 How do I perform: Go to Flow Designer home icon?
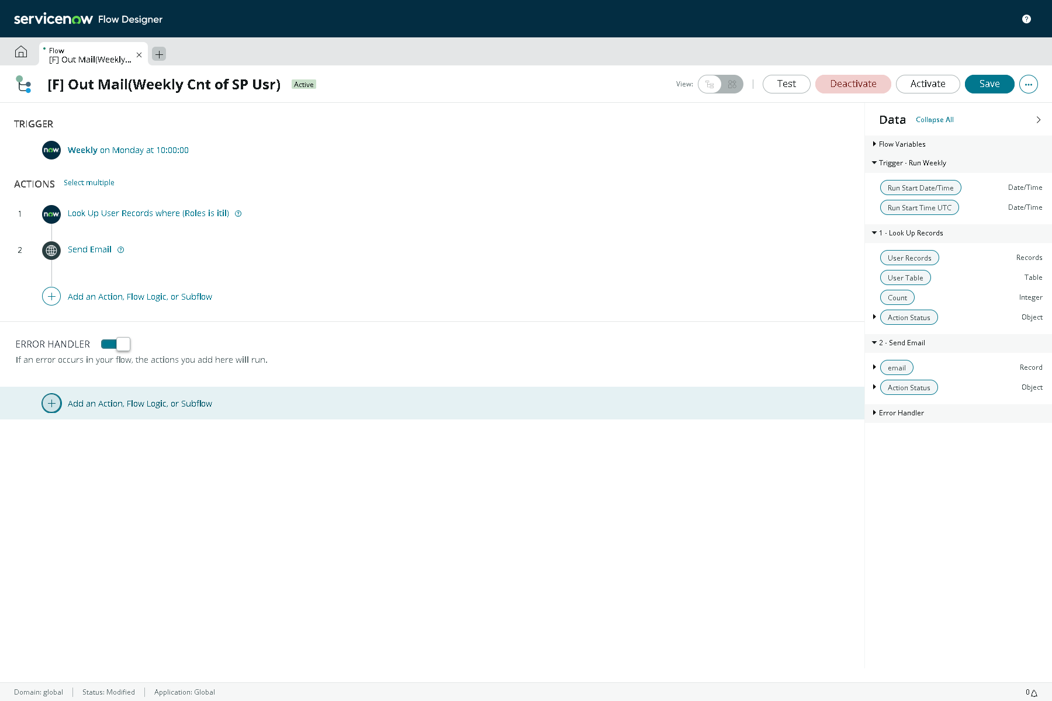21,52
